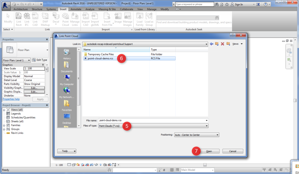This screenshot has width=299, height=174.
Task: Click the Open button in dialog
Action: tap(209, 151)
